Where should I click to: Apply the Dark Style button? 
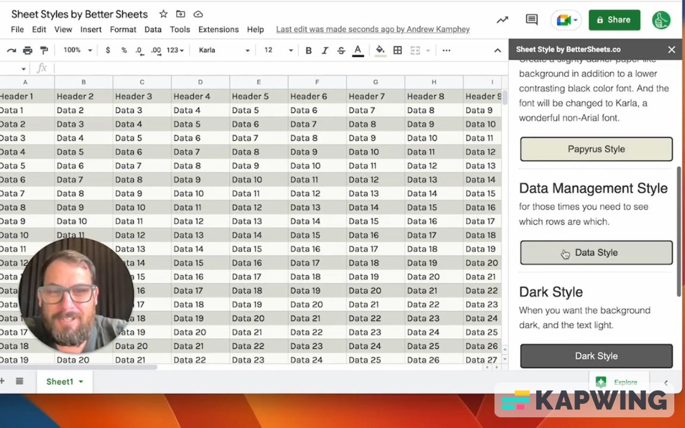tap(596, 356)
